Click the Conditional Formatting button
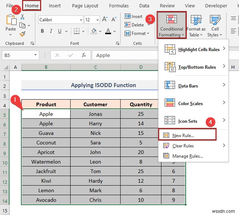This screenshot has width=239, height=215. pyautogui.click(x=172, y=25)
